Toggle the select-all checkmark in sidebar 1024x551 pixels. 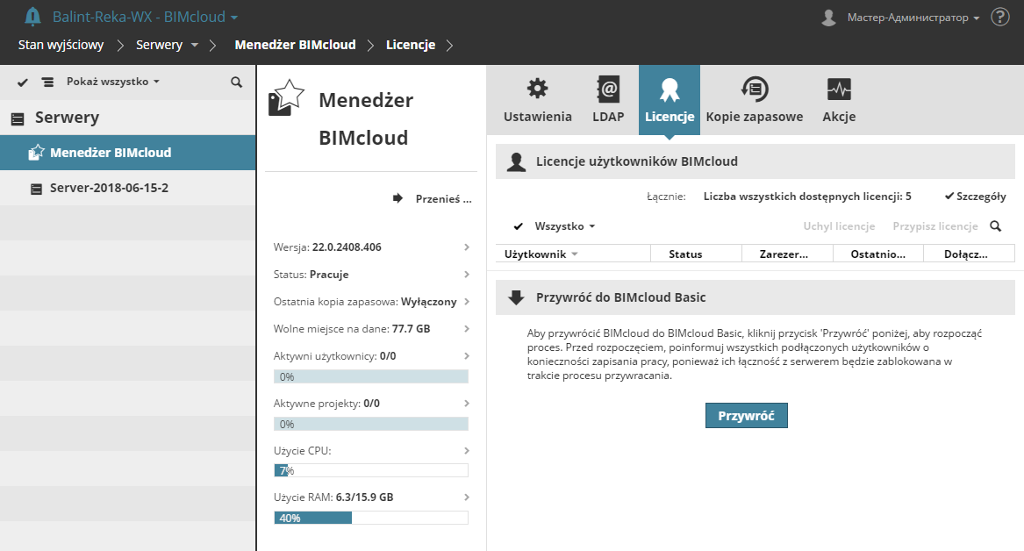point(23,82)
